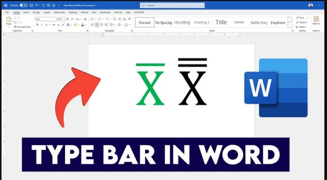
Task: Open the File tab
Action: [x=7, y=12]
